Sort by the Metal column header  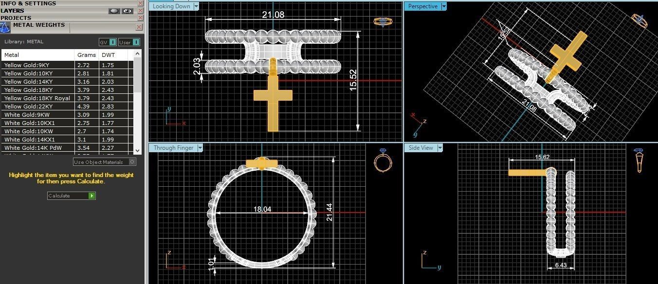click(x=38, y=55)
